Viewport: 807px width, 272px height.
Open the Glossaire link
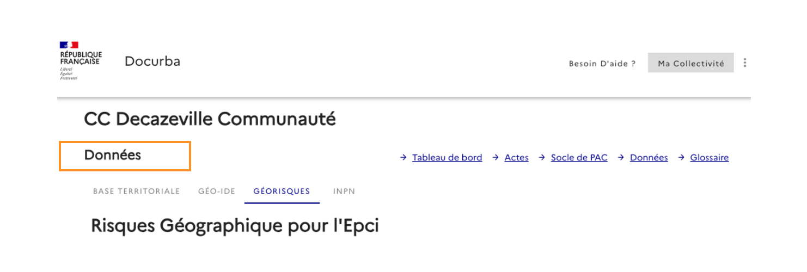click(709, 158)
